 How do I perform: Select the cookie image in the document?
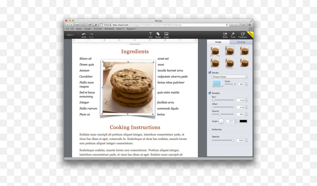(128, 88)
